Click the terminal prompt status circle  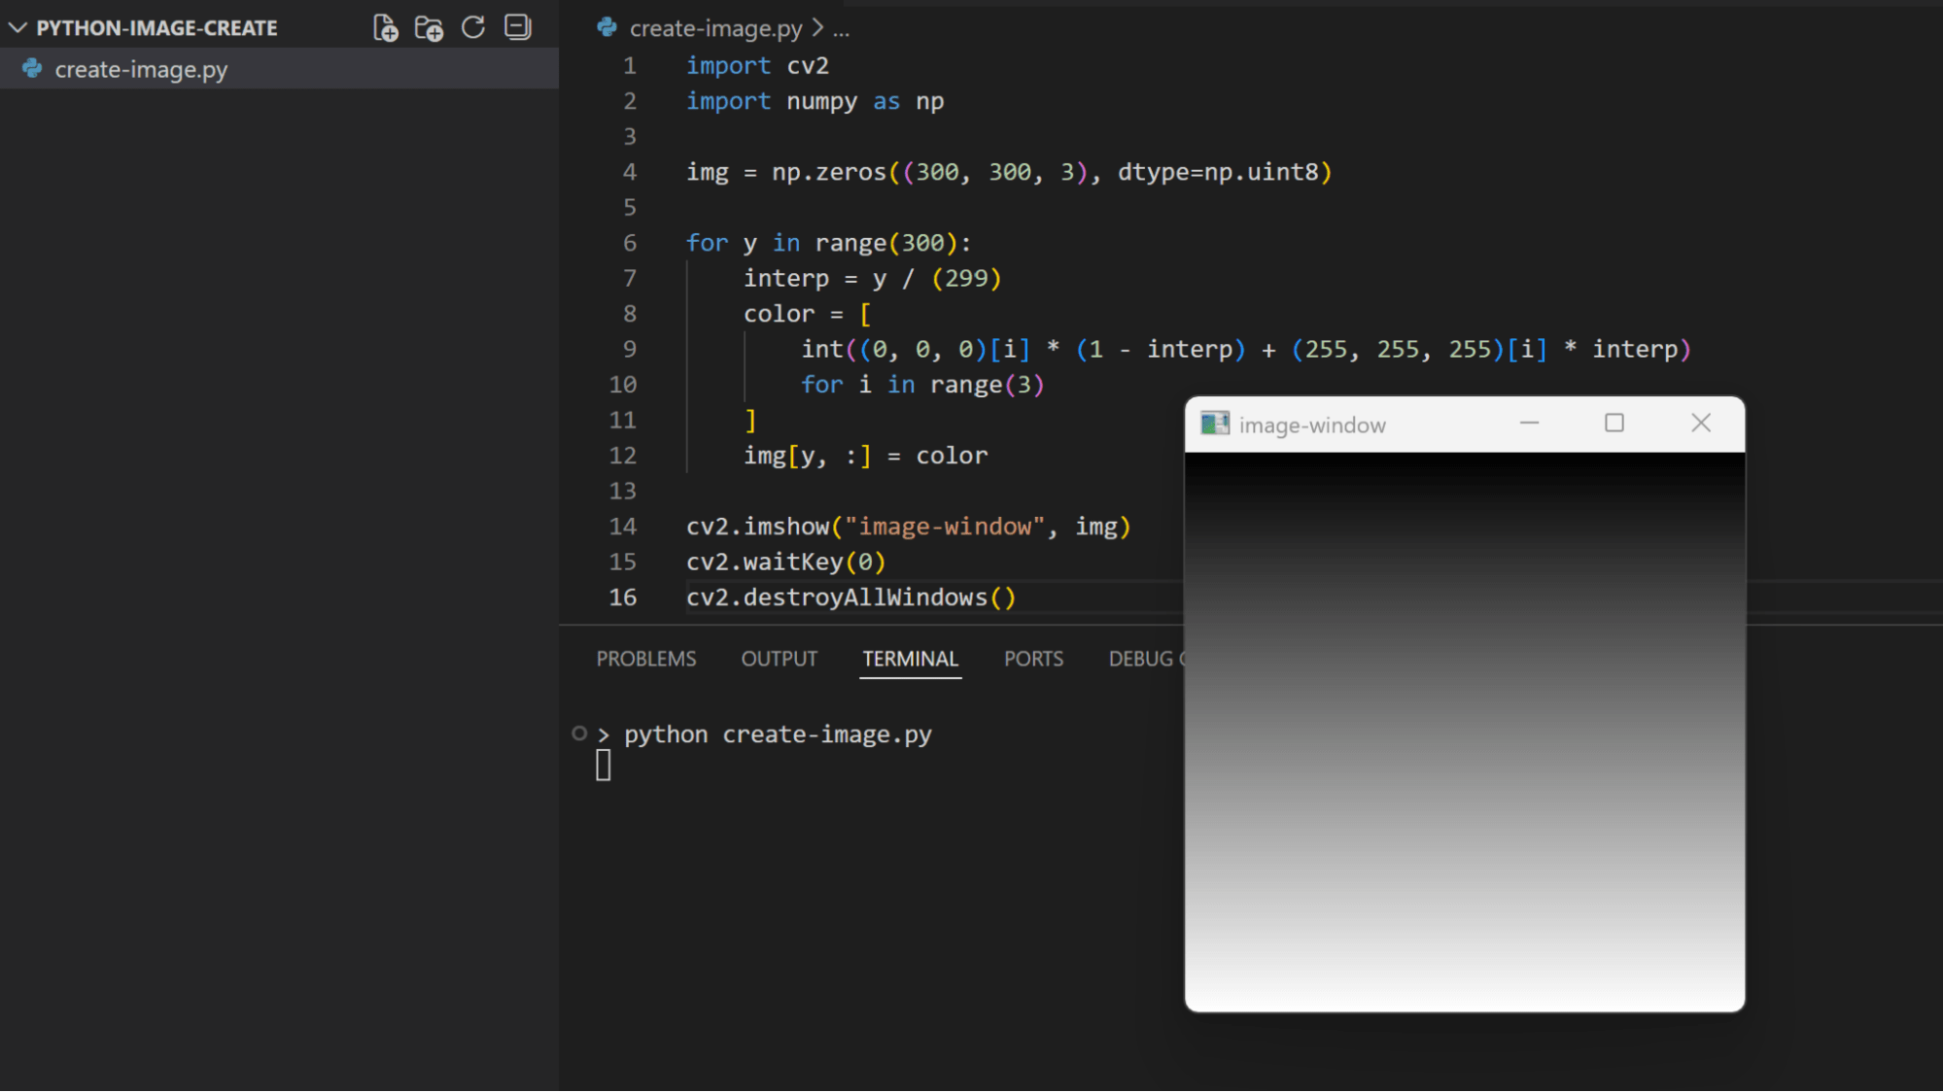pos(579,734)
